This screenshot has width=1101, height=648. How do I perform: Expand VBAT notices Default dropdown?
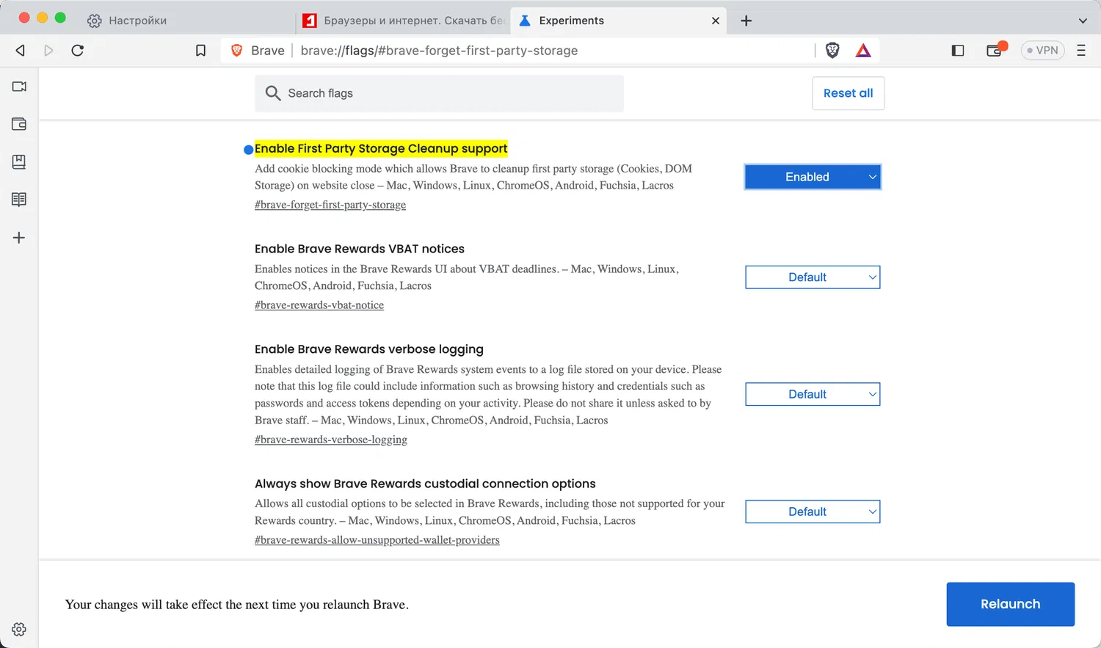(813, 277)
